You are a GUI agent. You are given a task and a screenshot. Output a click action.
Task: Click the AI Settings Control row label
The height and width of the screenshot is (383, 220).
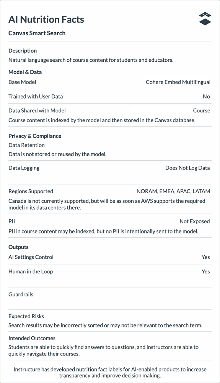31,257
